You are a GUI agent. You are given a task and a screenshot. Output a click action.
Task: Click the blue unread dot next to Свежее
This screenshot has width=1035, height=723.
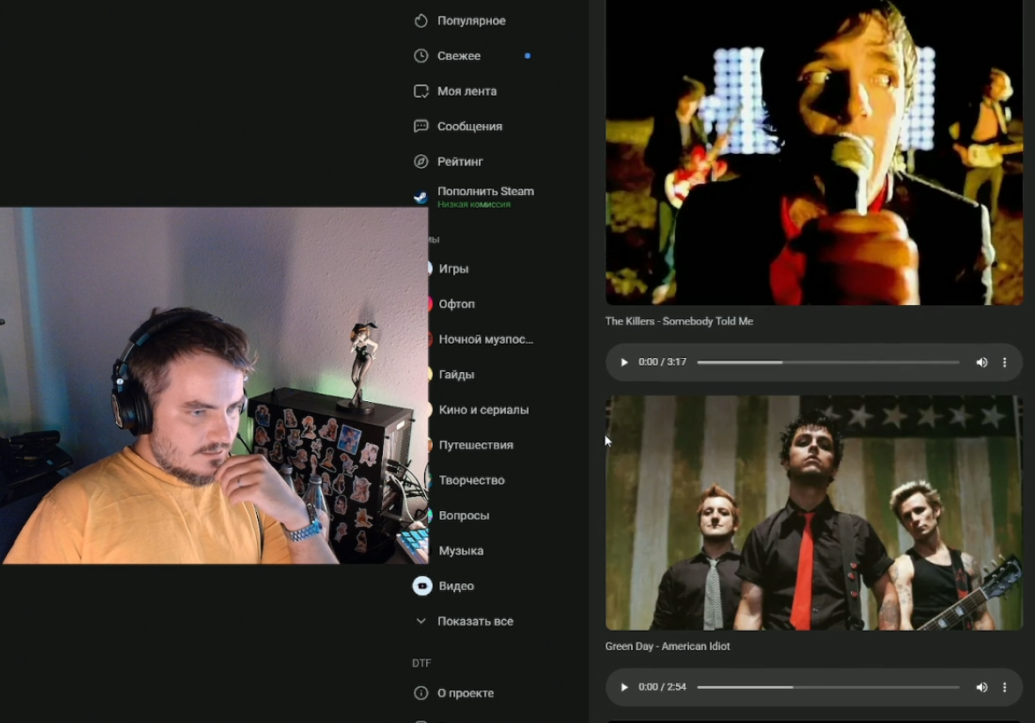tap(527, 56)
